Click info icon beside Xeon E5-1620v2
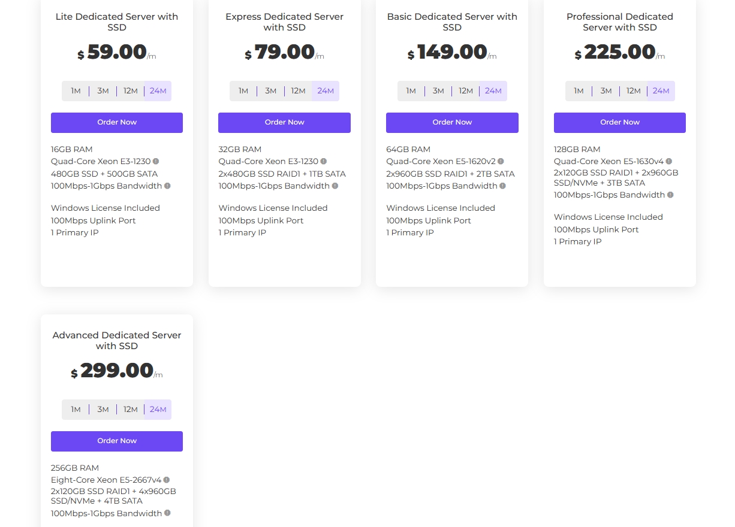735x527 pixels. click(501, 161)
